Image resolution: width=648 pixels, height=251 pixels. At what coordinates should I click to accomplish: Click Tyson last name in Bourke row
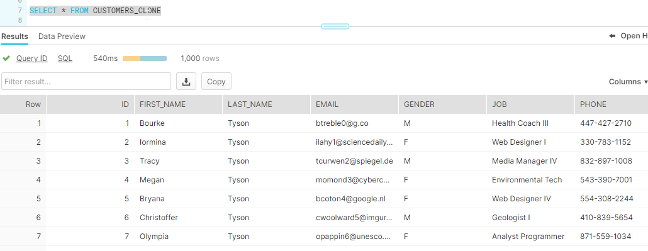pyautogui.click(x=238, y=123)
